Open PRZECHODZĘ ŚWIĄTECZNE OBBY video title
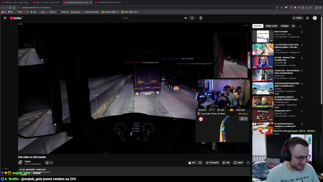323x182 pixels. coord(287,85)
